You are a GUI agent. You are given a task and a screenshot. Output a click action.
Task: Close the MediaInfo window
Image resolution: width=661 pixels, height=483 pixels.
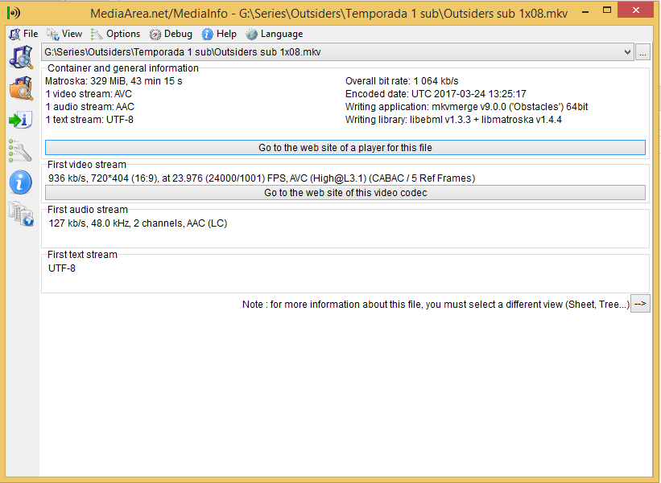(636, 10)
